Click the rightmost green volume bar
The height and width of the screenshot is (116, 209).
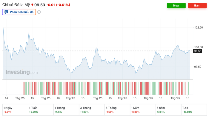189,88
